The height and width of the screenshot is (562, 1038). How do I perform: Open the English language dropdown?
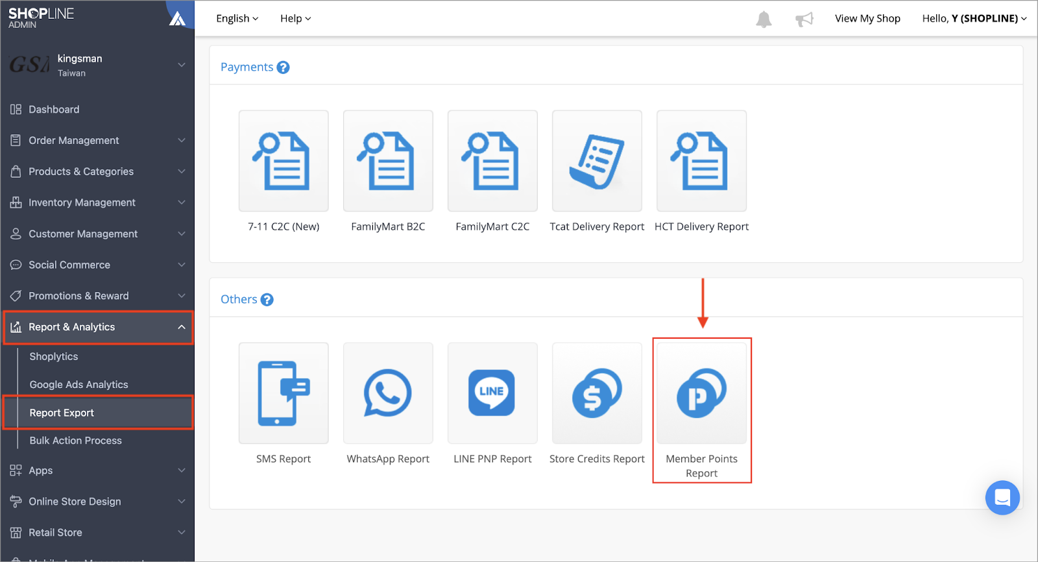point(237,19)
